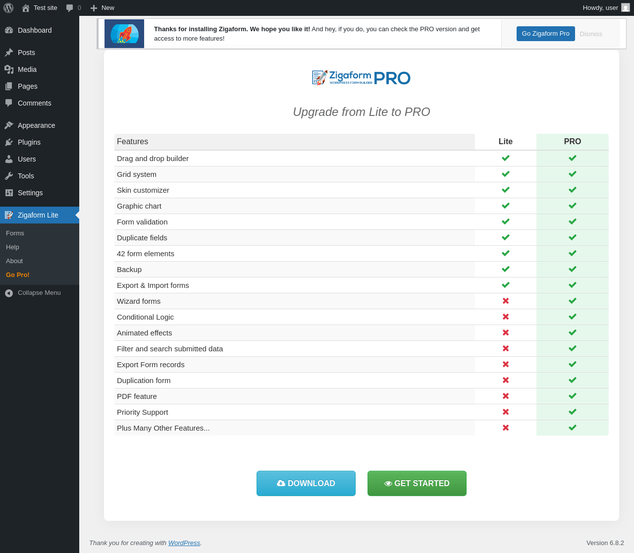Click the Posts pushpin icon

[9, 53]
